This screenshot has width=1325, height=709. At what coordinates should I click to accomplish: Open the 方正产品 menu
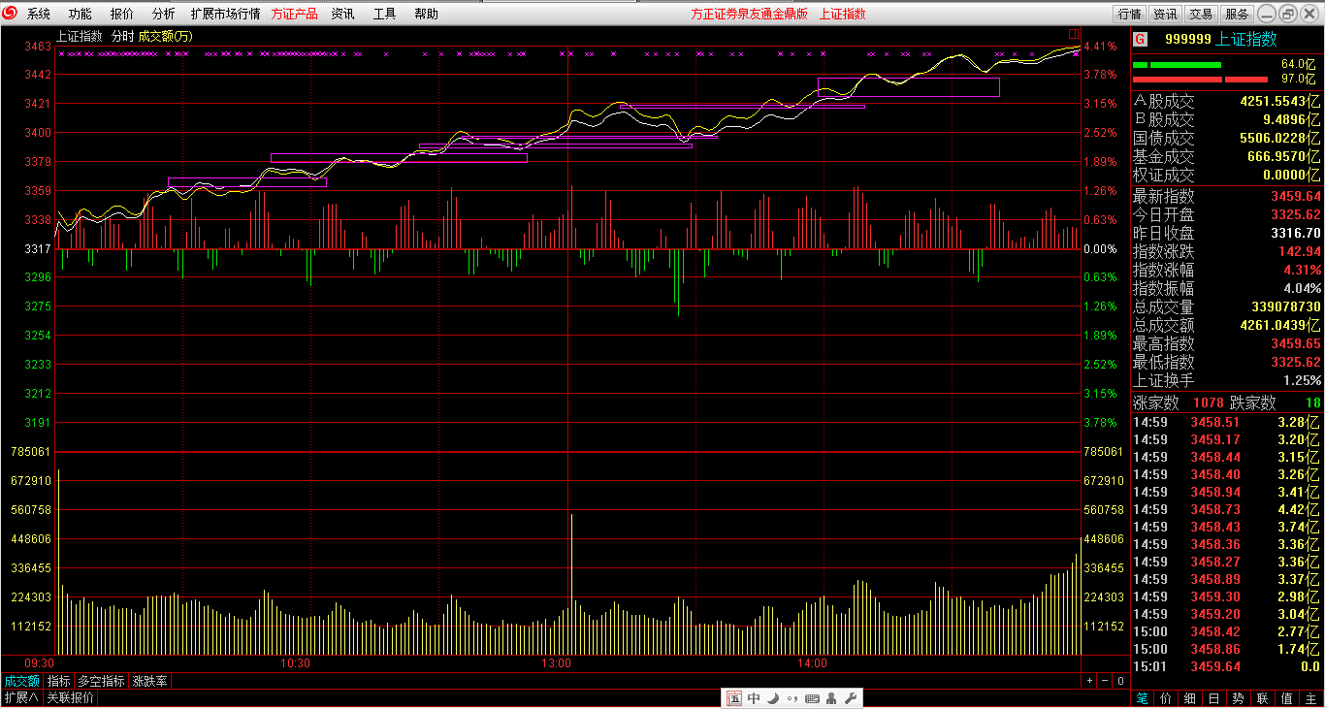pyautogui.click(x=294, y=14)
